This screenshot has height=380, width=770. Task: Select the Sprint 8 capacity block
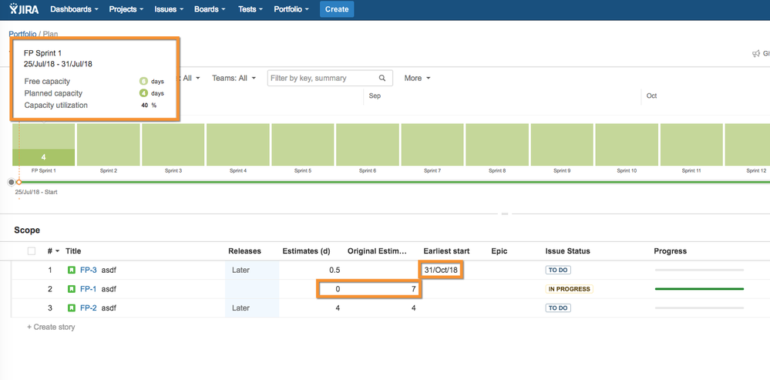[x=497, y=144]
